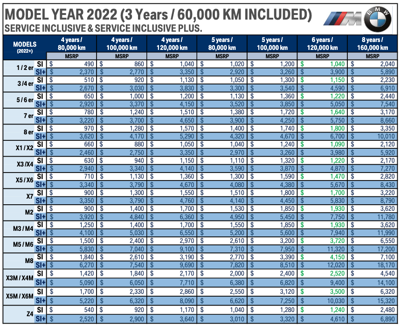The height and width of the screenshot is (326, 401).
Task: Click the 540 price for Z4 SI
Action: [x=89, y=310]
